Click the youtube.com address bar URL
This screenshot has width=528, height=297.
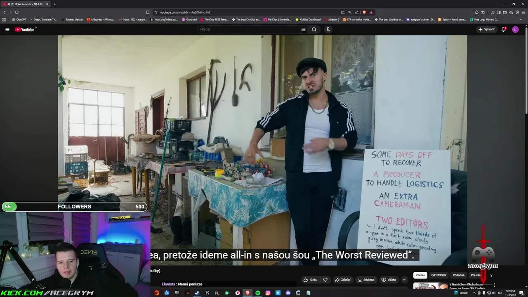point(185,12)
